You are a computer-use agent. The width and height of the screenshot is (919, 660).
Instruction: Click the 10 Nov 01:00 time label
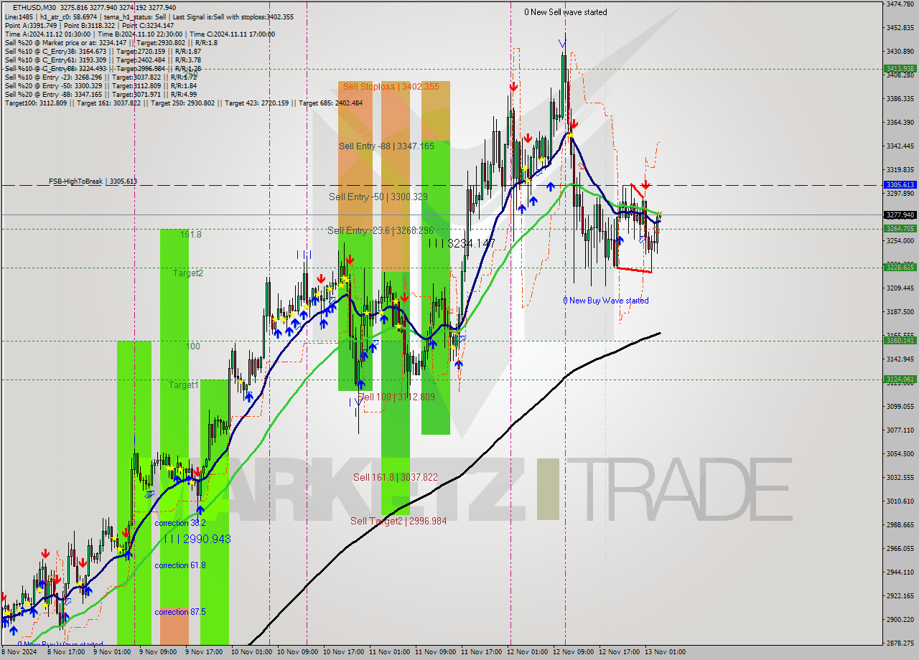[253, 653]
